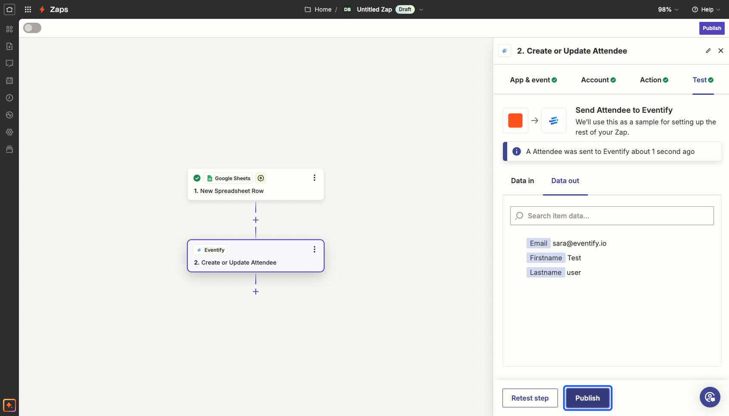
Task: Click the DB avatar badge
Action: [347, 9]
